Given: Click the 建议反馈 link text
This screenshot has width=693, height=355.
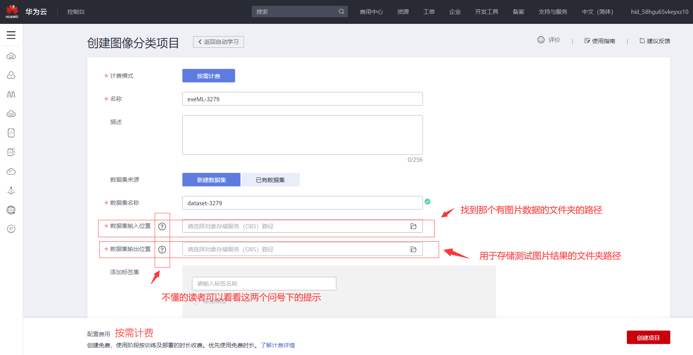Looking at the screenshot, I should pos(658,41).
